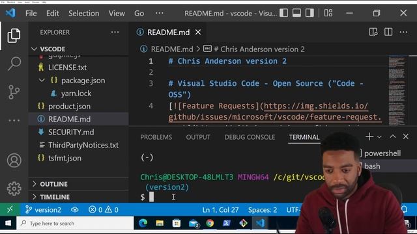Screen dimensions: 417x234
Task: Open Google Chrome from taskbar
Action: click(210, 223)
